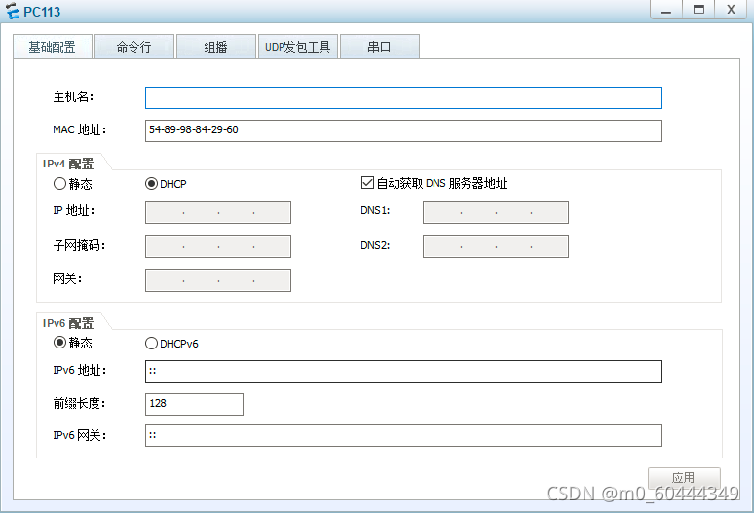The height and width of the screenshot is (513, 754).
Task: Click the 网关 address field
Action: [218, 280]
